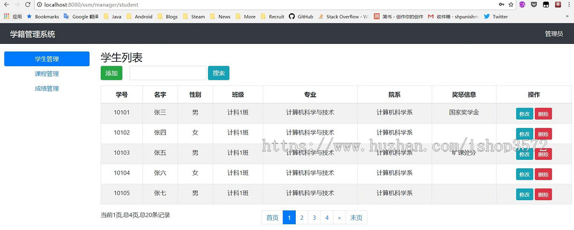Open the Steam bookmark folder

pyautogui.click(x=194, y=17)
